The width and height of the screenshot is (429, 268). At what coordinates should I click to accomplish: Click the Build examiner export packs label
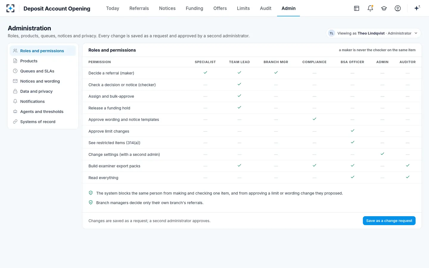[x=114, y=166]
